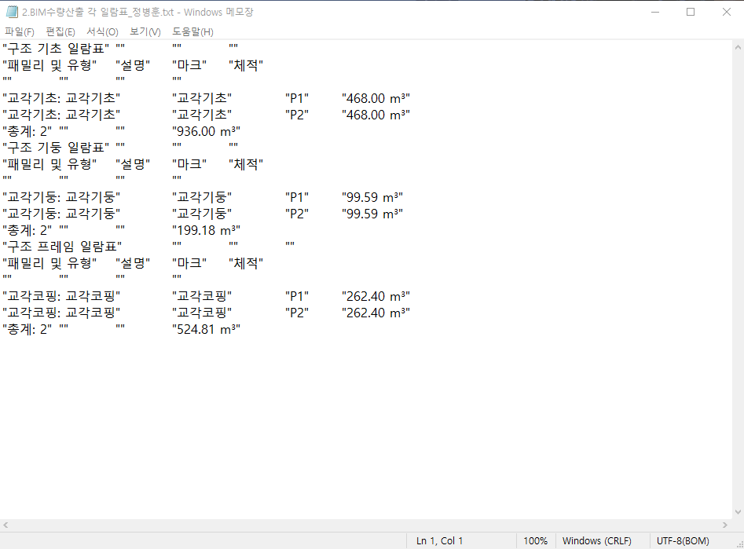
Task: Click horizontal scrollbar left arrow
Action: click(x=5, y=525)
